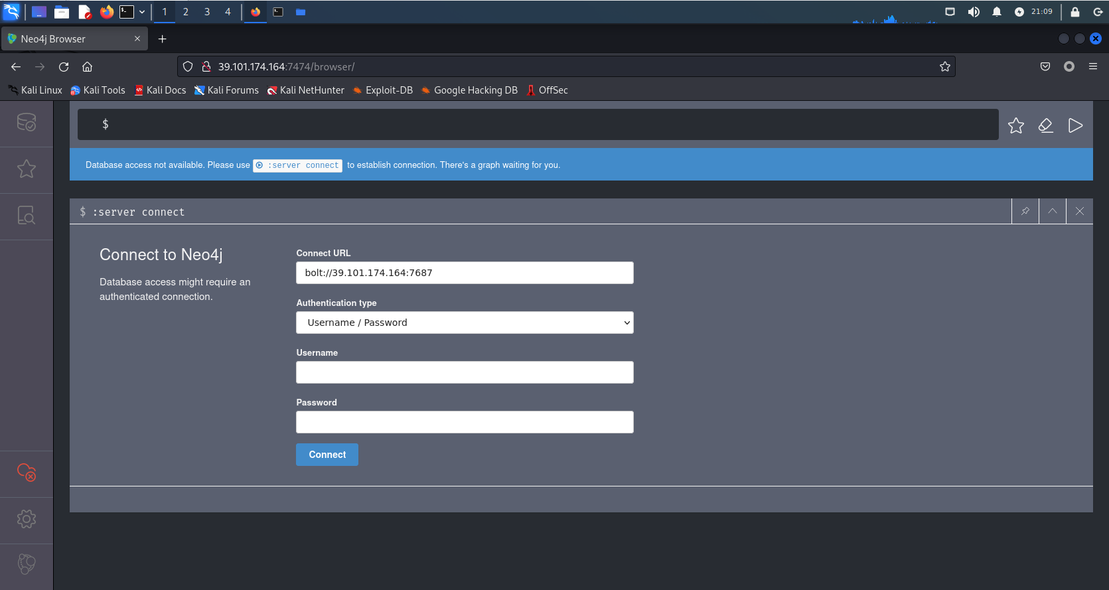Click the show desktop panel icon
1109x590 pixels.
39,12
